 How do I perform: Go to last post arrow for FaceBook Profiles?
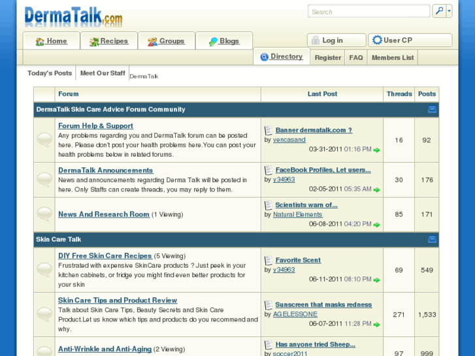click(x=376, y=189)
